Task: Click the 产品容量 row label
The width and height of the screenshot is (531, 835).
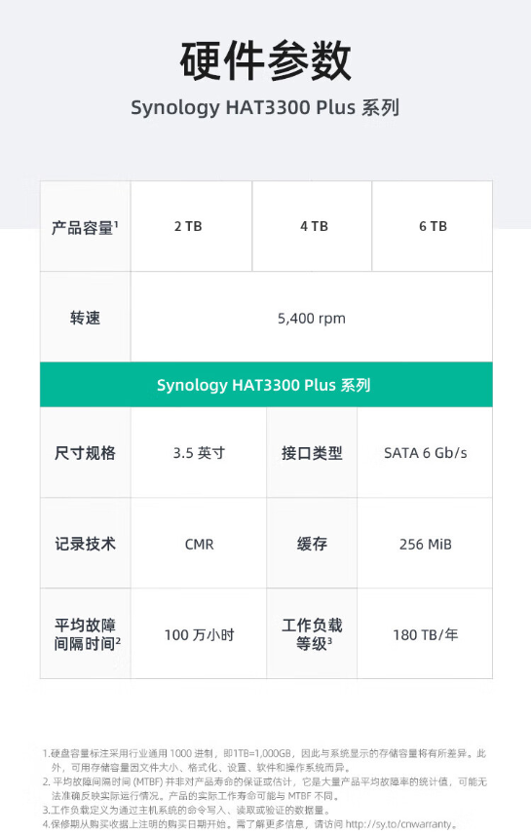Action: pos(85,227)
